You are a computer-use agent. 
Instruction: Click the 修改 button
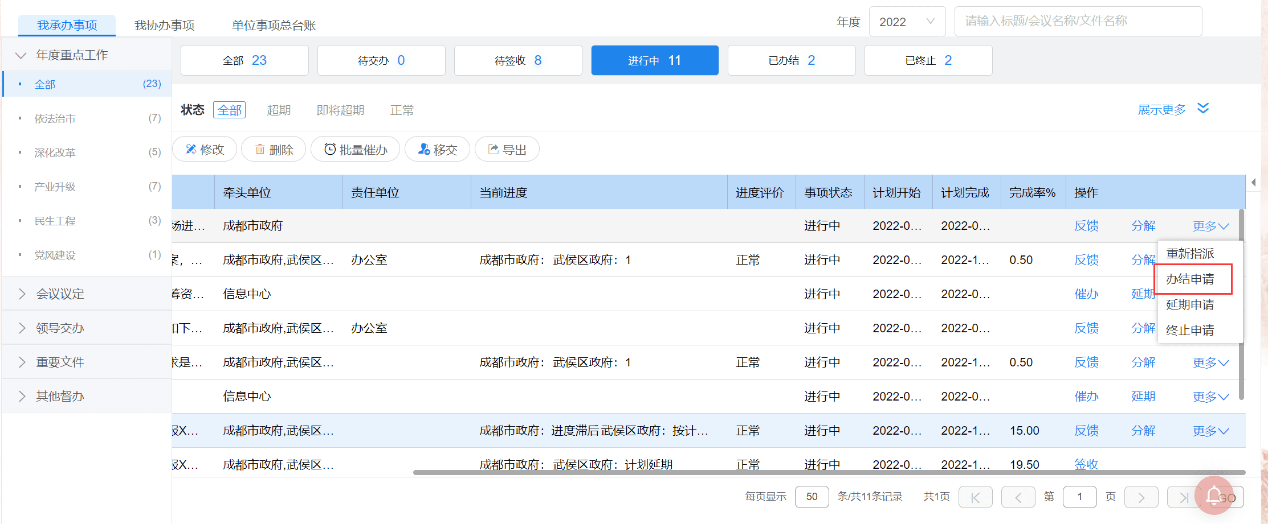[x=205, y=149]
